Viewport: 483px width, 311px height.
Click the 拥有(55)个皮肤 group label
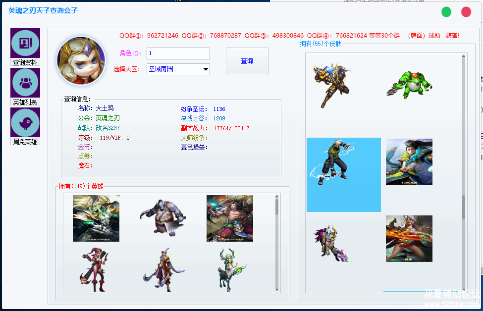pos(321,44)
